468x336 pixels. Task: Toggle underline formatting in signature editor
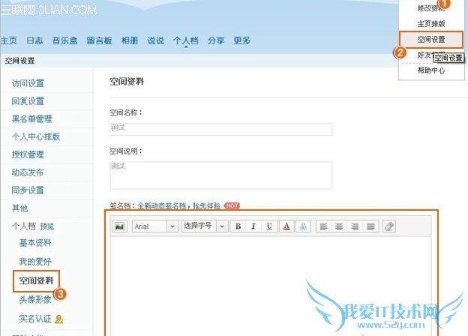click(x=269, y=226)
